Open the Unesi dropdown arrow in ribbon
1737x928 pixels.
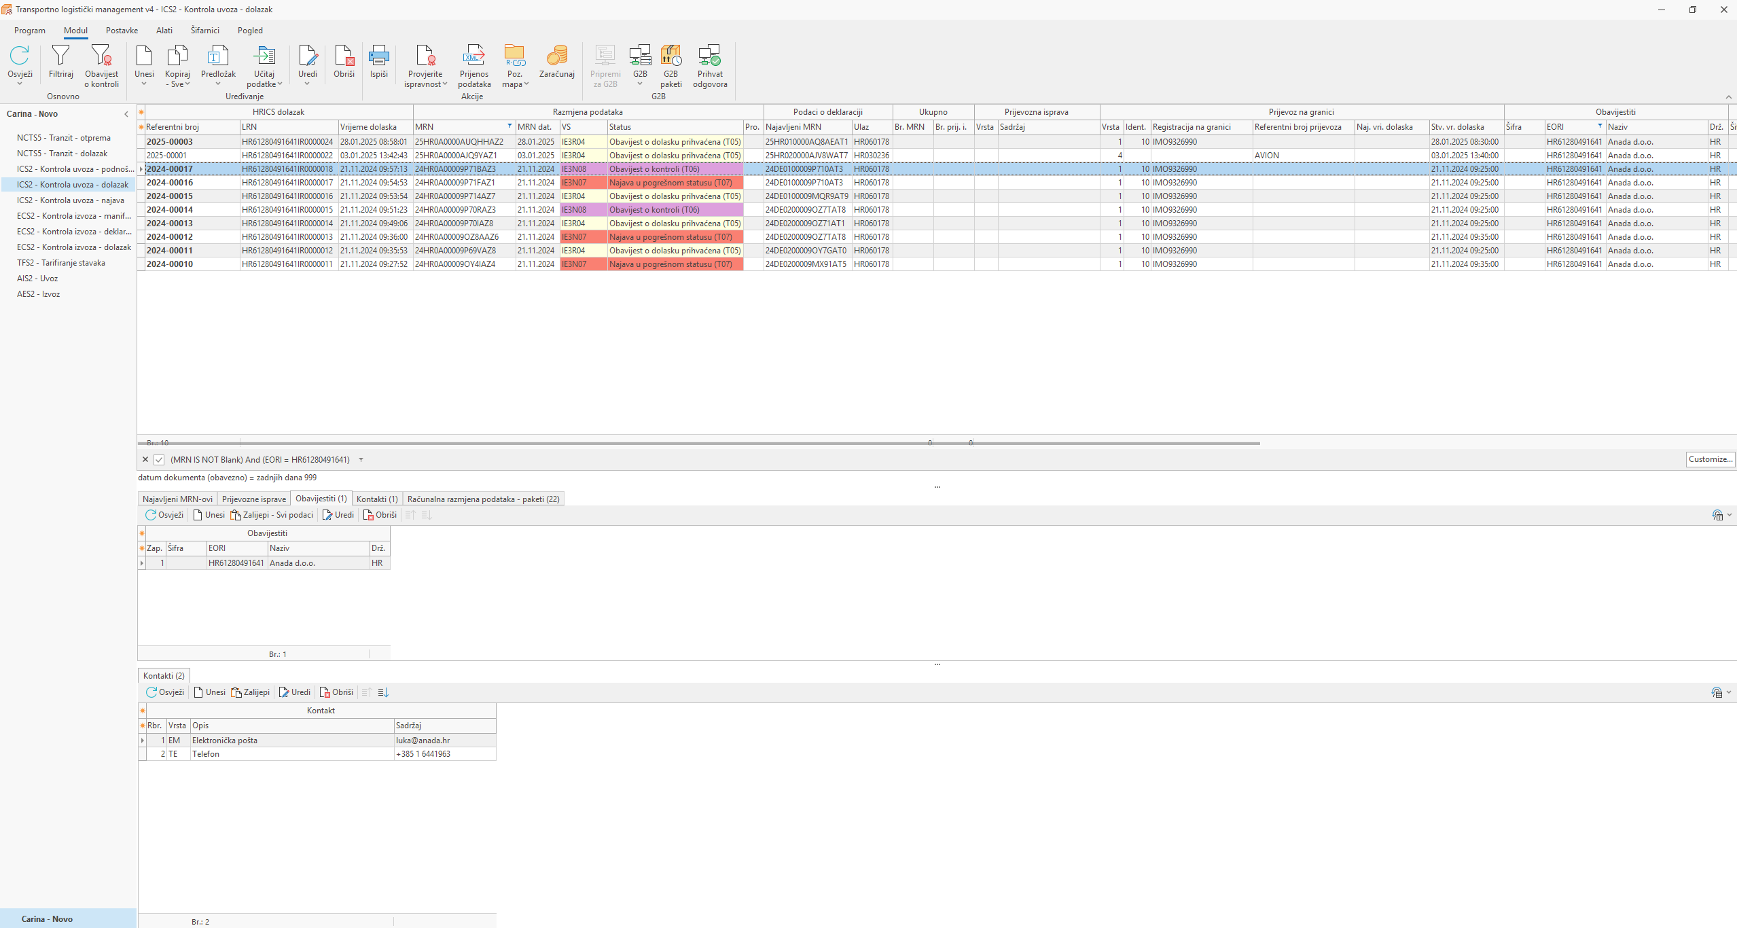143,84
